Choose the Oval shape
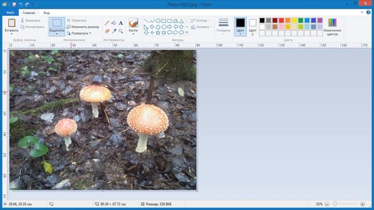The width and height of the screenshot is (374, 210). (158, 21)
